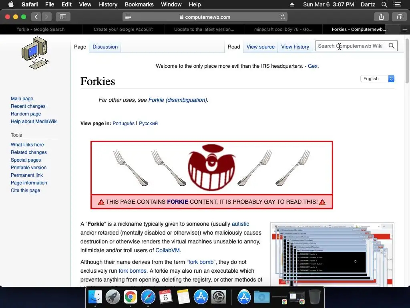Switch to 'Update to the latest version' tab
This screenshot has width=410, height=308.
click(x=204, y=29)
